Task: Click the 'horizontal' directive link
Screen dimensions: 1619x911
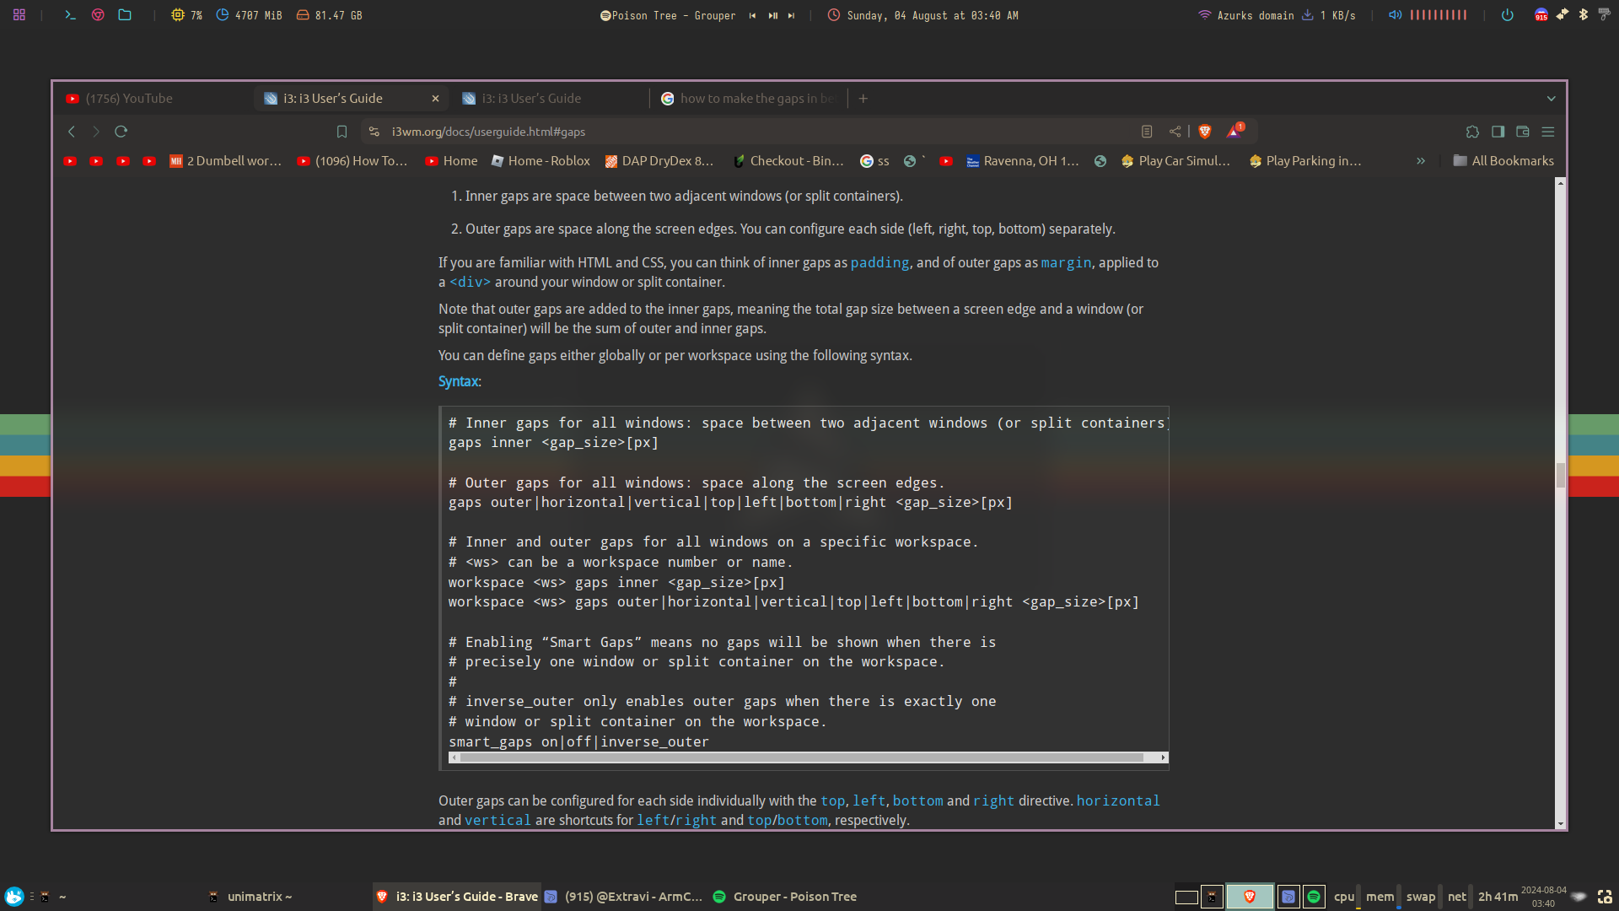Action: pos(1118,801)
